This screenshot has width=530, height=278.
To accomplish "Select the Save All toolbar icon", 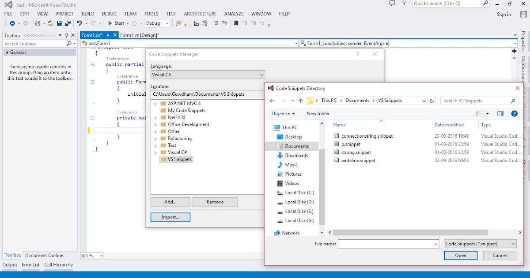I will [x=68, y=23].
